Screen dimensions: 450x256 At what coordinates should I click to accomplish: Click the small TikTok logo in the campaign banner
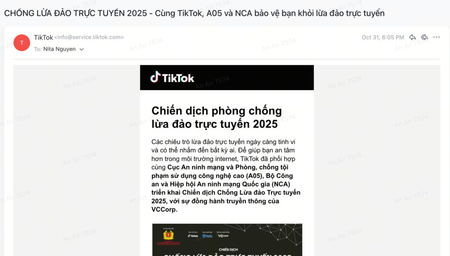click(193, 236)
